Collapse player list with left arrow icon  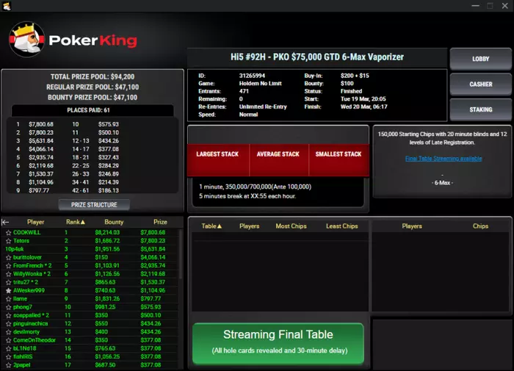click(x=5, y=222)
